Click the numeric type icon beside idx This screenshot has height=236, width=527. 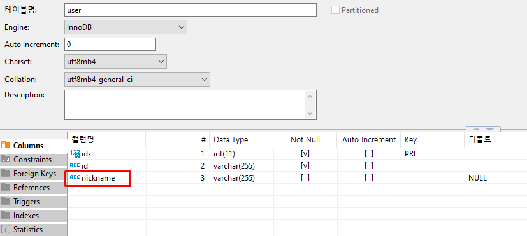tap(75, 154)
